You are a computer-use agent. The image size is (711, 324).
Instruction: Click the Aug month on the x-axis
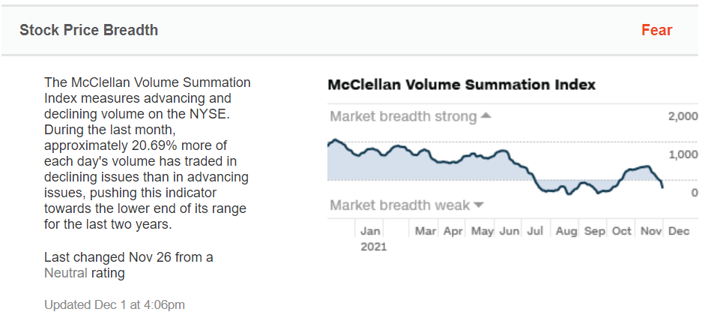tap(566, 231)
